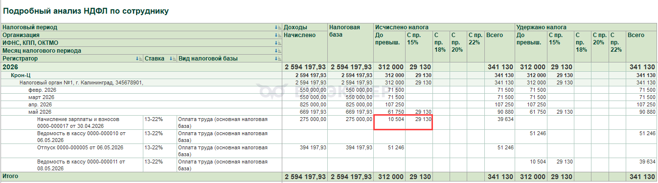Click sort icon for Месяц налогового периода
Viewport: 658px width, 183px height.
(278, 51)
